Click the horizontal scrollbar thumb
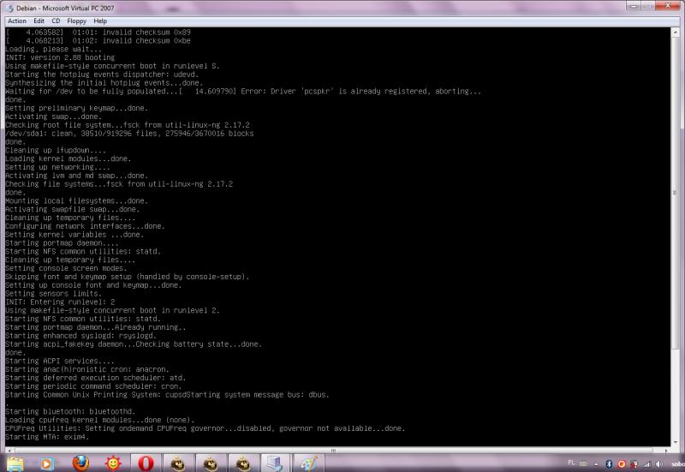685x472 pixels. pos(334,450)
